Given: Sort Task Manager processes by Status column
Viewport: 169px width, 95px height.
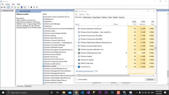Looking at the screenshot, I should (x=120, y=23).
